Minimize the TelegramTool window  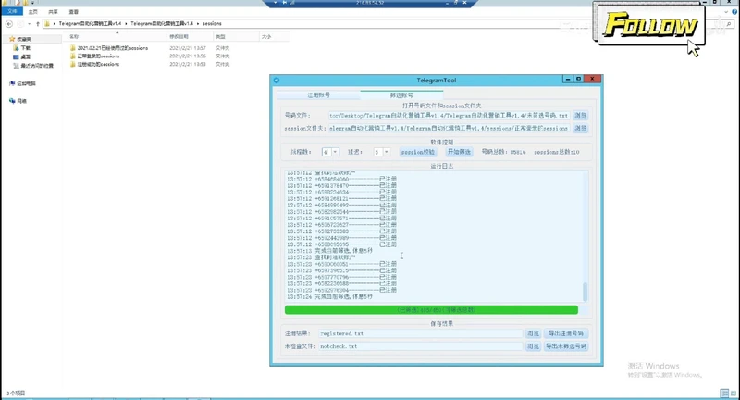(x=568, y=79)
